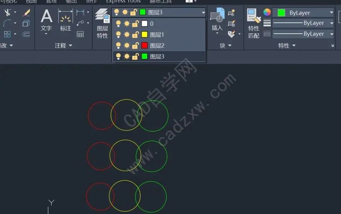The height and width of the screenshot is (214, 341).
Task: Expand the 特性 panel title
Action: (287, 45)
